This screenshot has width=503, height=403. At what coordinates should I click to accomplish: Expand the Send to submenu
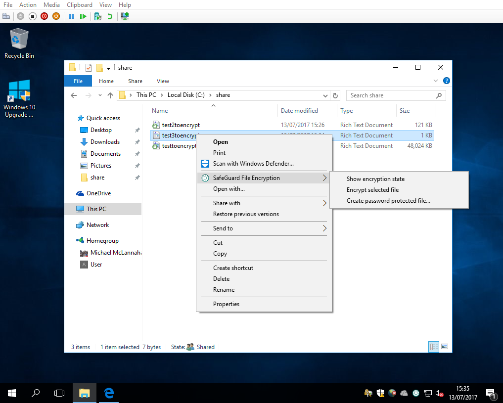click(x=264, y=228)
